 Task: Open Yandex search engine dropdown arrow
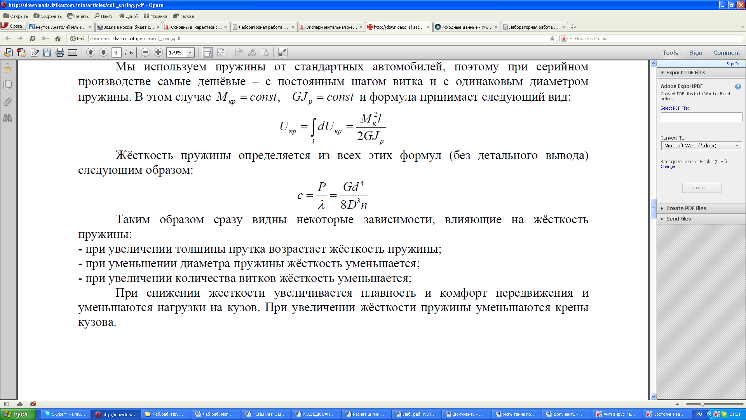click(571, 38)
